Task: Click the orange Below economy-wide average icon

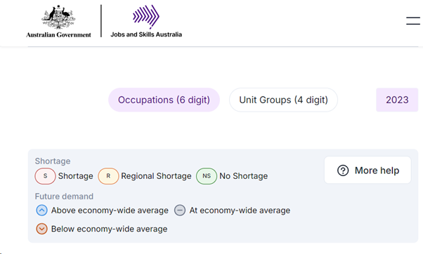Action: click(41, 229)
